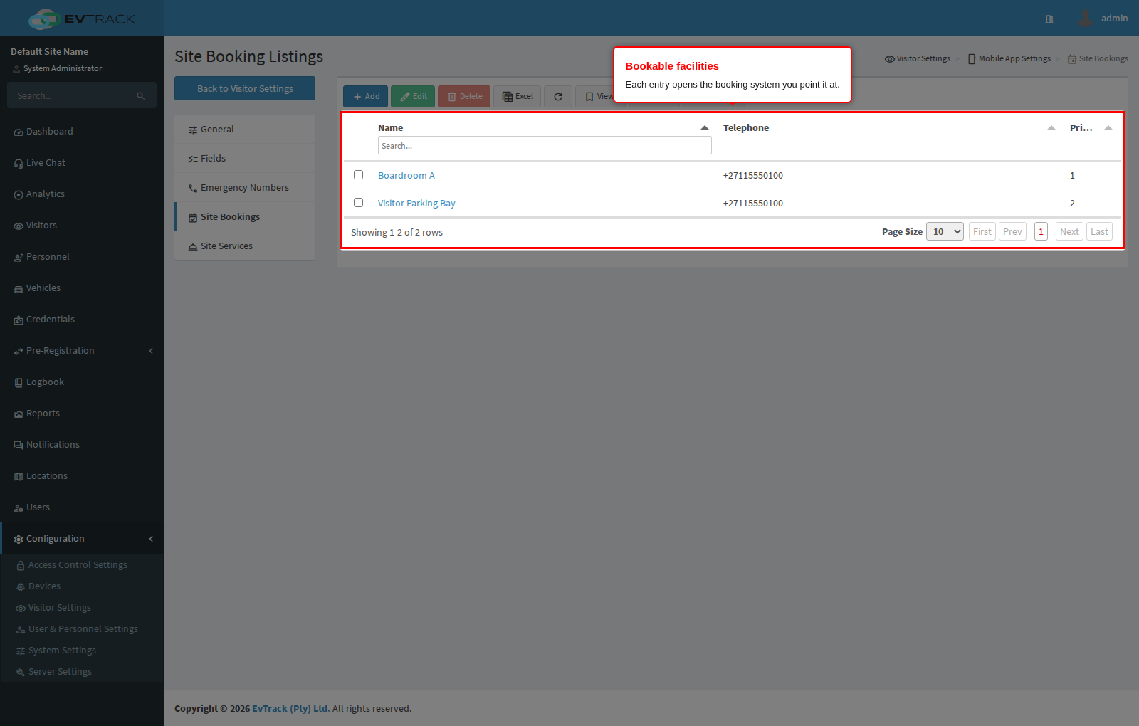
Task: Click the Locations sidebar icon
Action: click(19, 477)
